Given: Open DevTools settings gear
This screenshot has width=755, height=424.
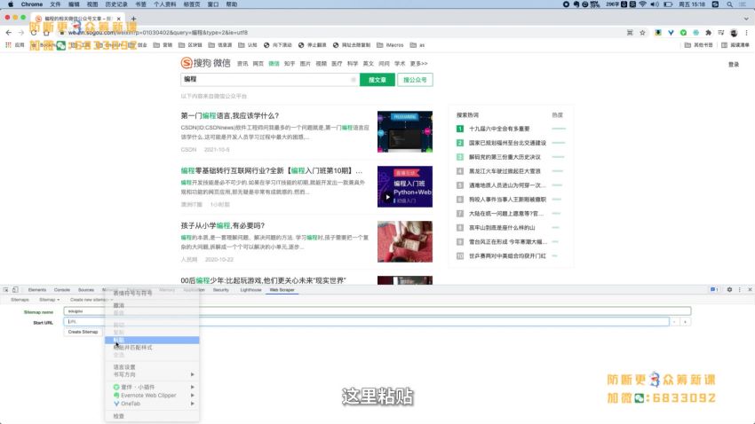Looking at the screenshot, I should [729, 290].
